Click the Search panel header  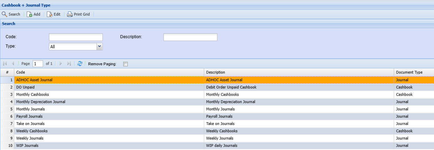click(217, 24)
